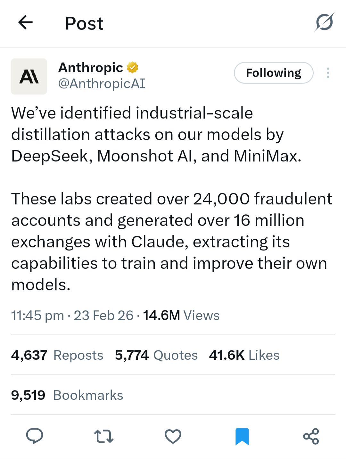This screenshot has width=346, height=460.
Task: Open the reply comment icon
Action: tap(34, 436)
